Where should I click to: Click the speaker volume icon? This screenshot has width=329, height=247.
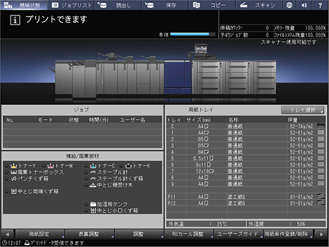point(304,5)
